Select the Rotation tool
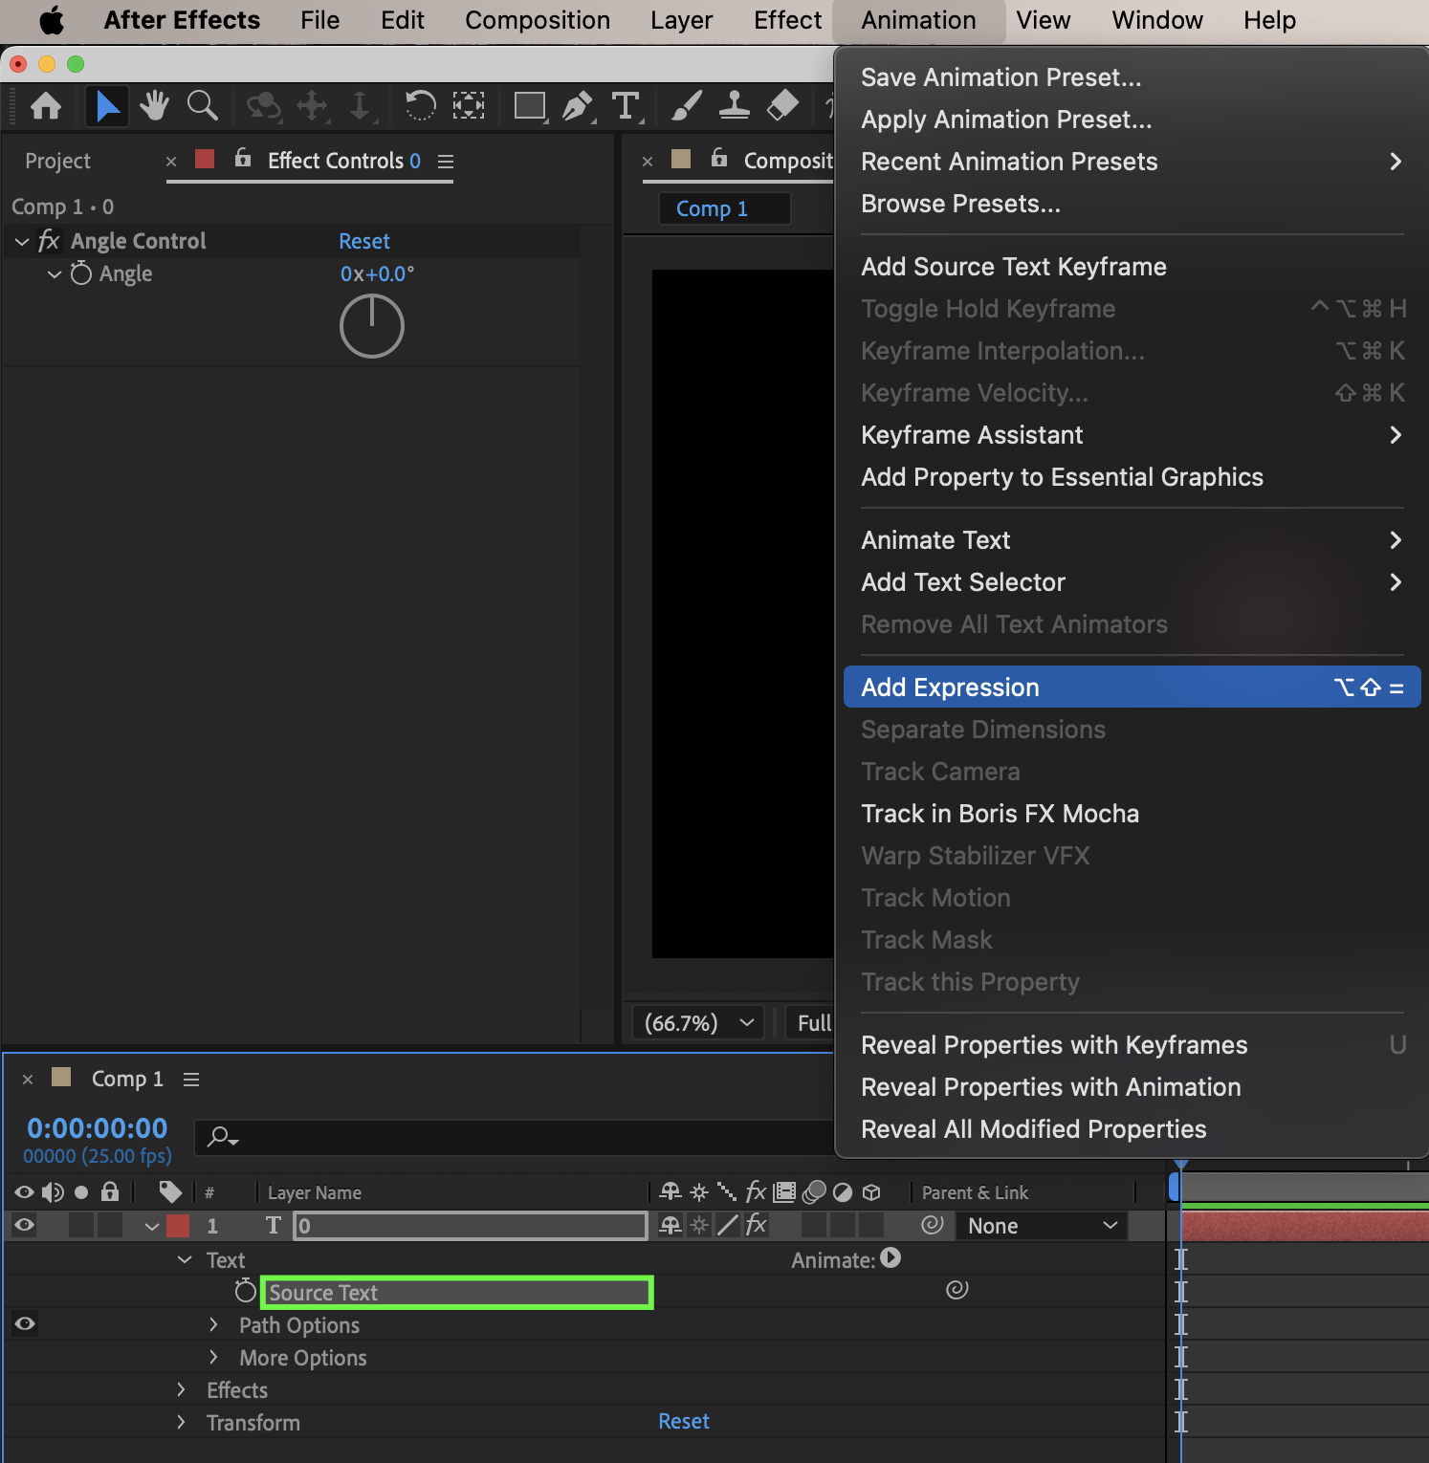 [420, 105]
